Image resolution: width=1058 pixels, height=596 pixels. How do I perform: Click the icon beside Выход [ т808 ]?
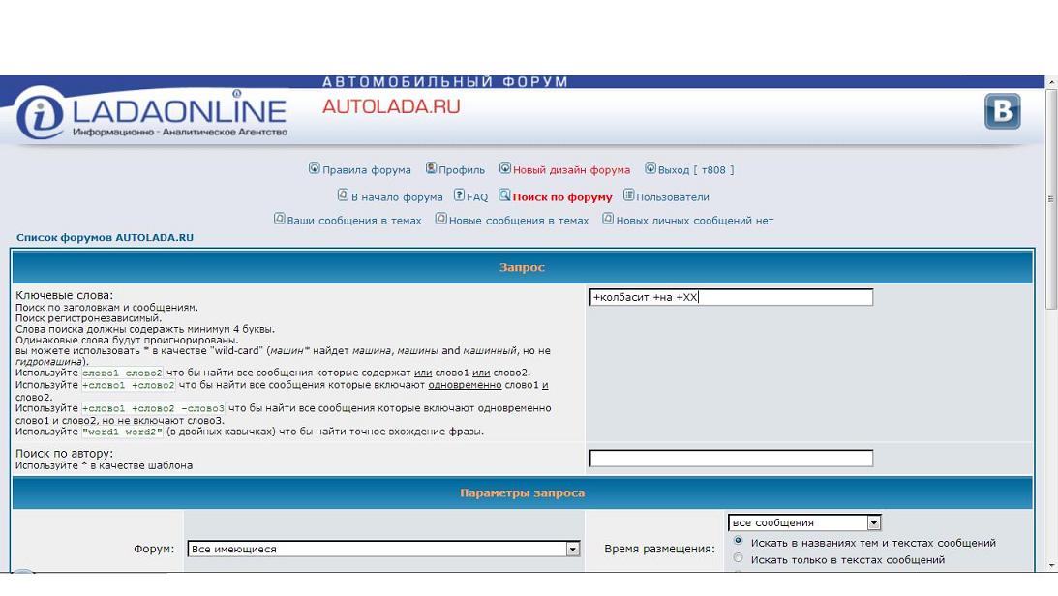[650, 168]
